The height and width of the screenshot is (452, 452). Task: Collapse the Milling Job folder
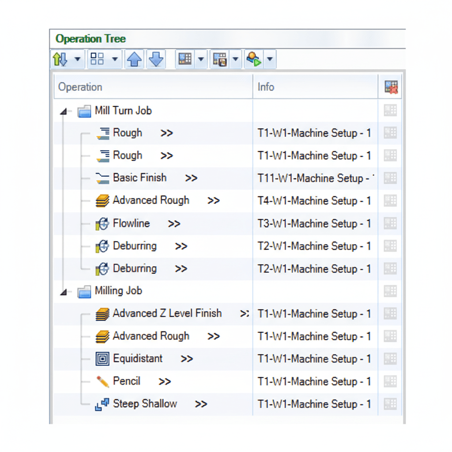pyautogui.click(x=64, y=292)
